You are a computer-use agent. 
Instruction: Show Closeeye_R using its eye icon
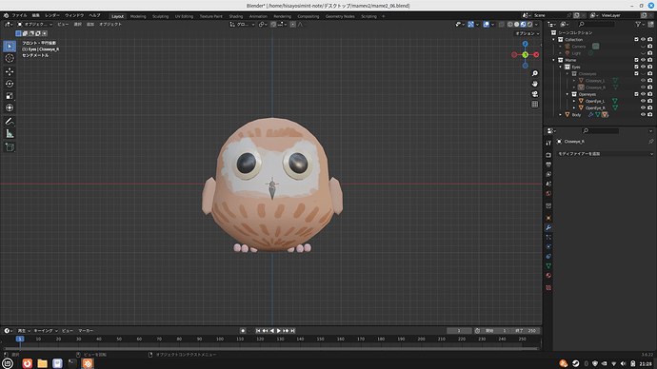[x=643, y=87]
